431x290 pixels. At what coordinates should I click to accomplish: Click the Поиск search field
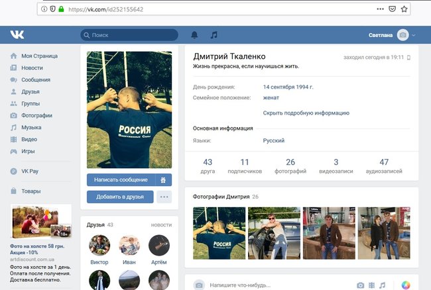pyautogui.click(x=129, y=35)
